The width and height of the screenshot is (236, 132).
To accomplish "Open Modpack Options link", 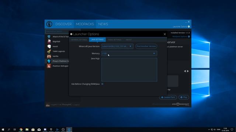I will pos(181,37).
